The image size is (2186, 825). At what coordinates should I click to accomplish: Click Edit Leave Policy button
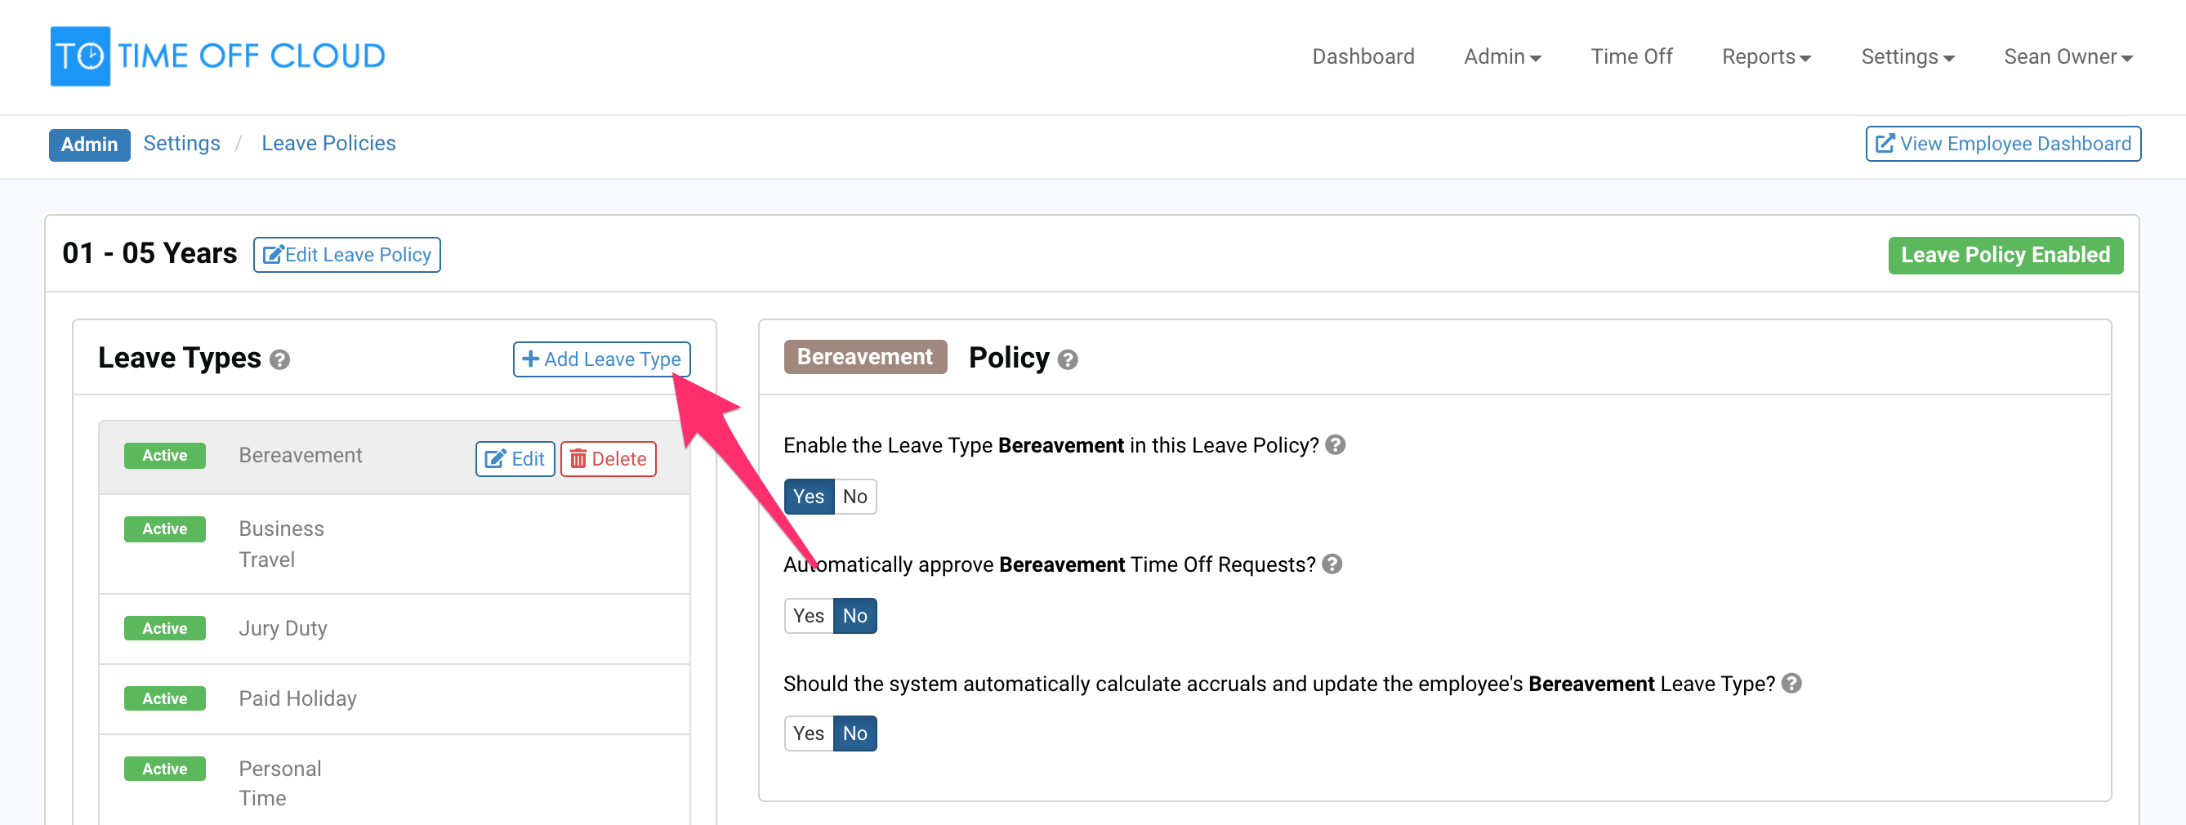pyautogui.click(x=346, y=255)
